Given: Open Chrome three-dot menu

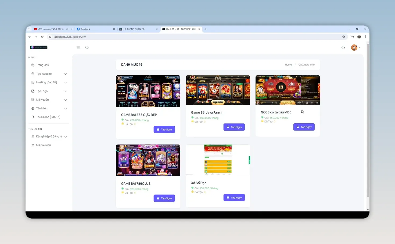Looking at the screenshot, I should point(365,37).
